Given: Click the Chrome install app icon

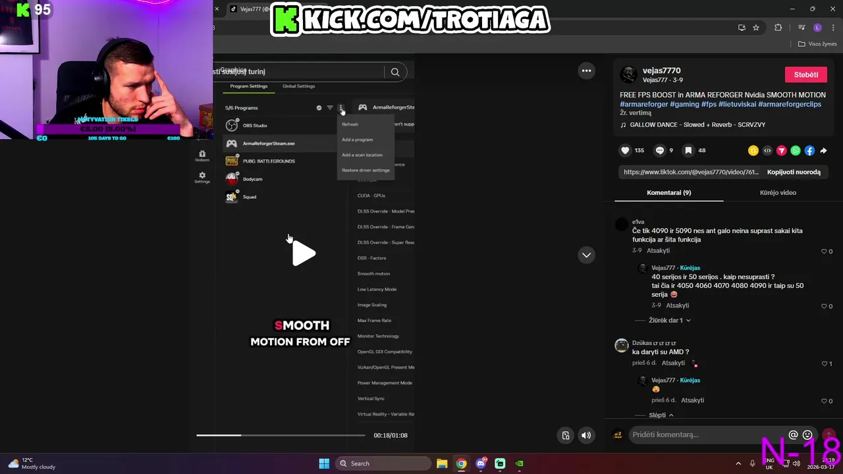Looking at the screenshot, I should click(742, 28).
